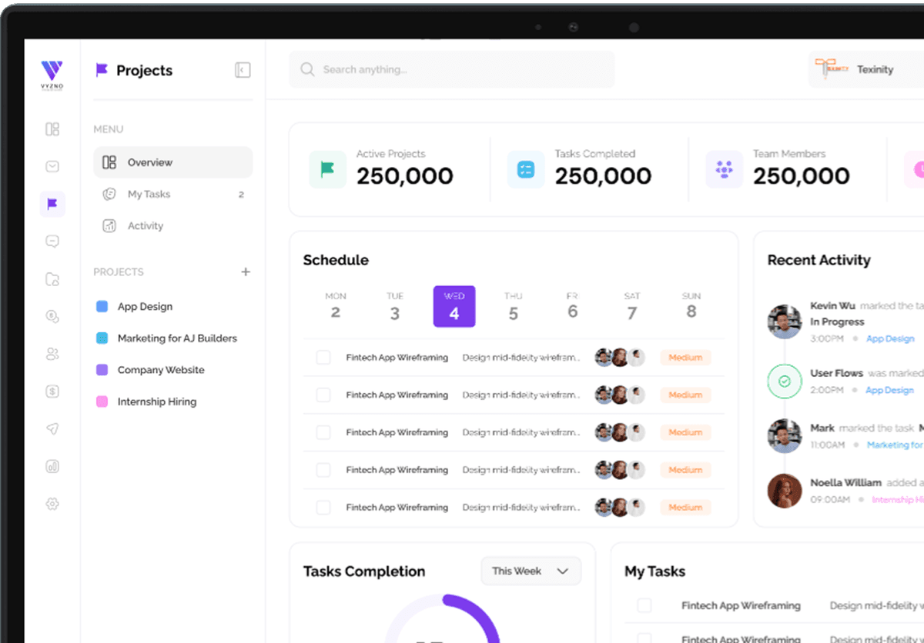Check the first Schedule task checkbox
924x643 pixels.
(x=323, y=358)
